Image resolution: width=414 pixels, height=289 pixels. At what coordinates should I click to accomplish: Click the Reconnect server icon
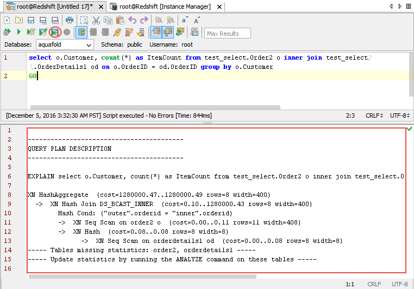coord(141,32)
